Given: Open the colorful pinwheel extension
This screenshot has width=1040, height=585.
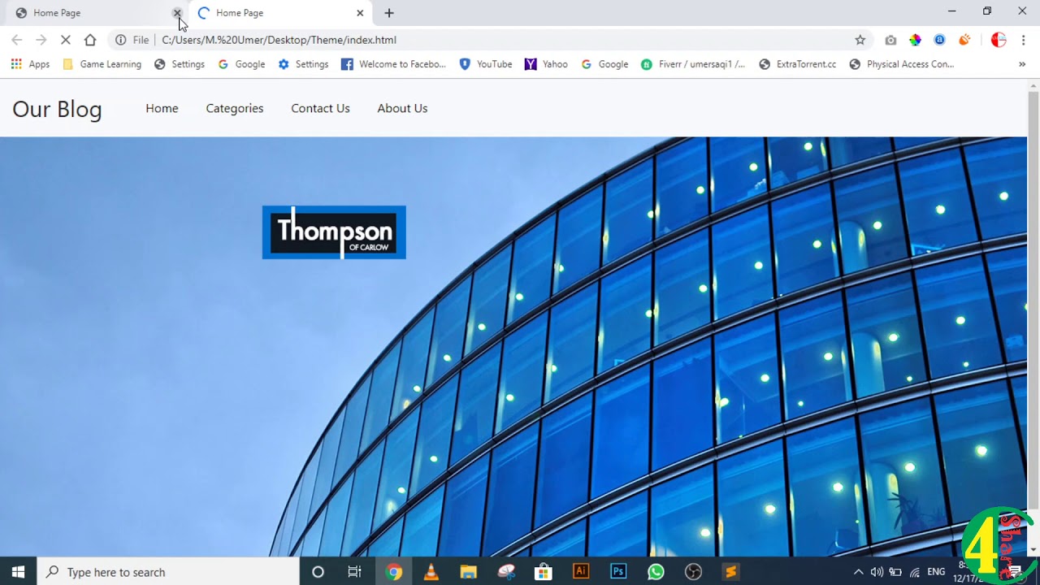Looking at the screenshot, I should point(915,40).
